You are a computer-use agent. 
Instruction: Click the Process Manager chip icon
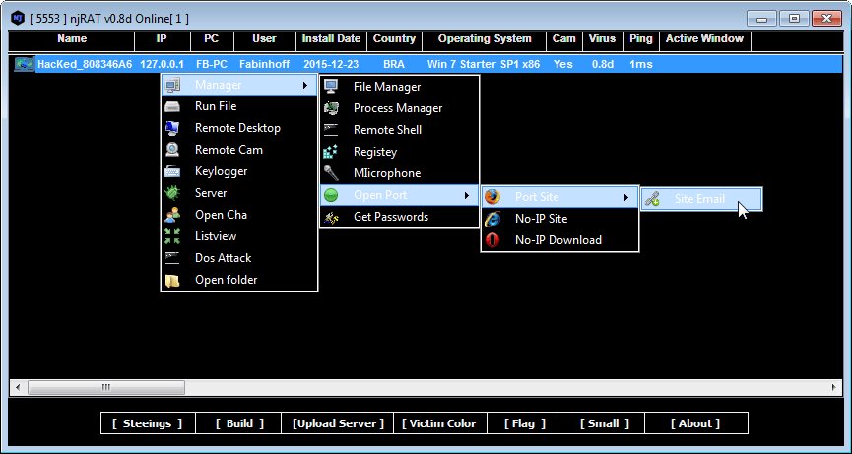(331, 108)
